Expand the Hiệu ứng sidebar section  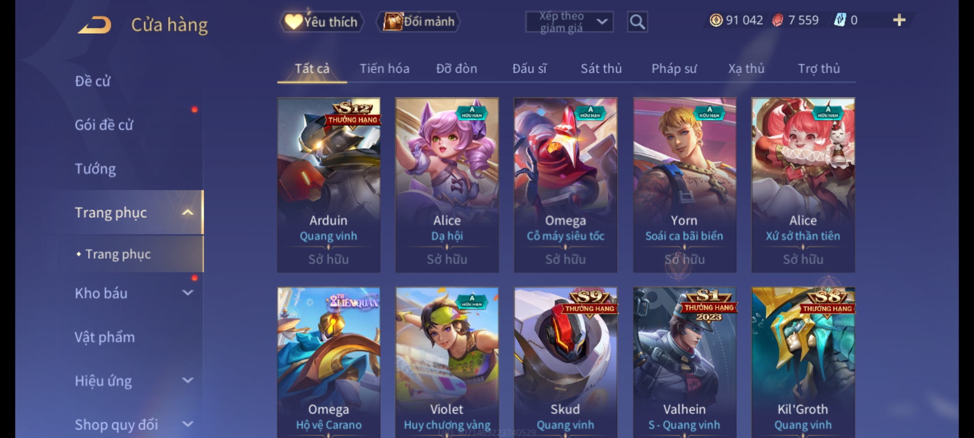coord(187,380)
